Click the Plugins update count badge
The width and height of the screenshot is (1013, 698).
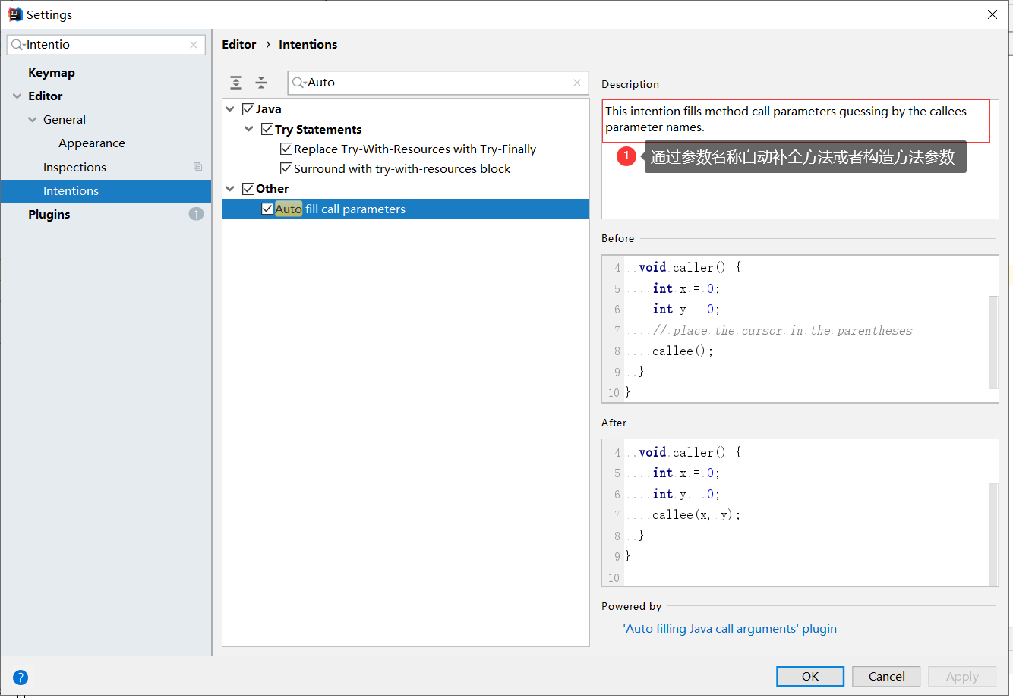click(x=196, y=215)
